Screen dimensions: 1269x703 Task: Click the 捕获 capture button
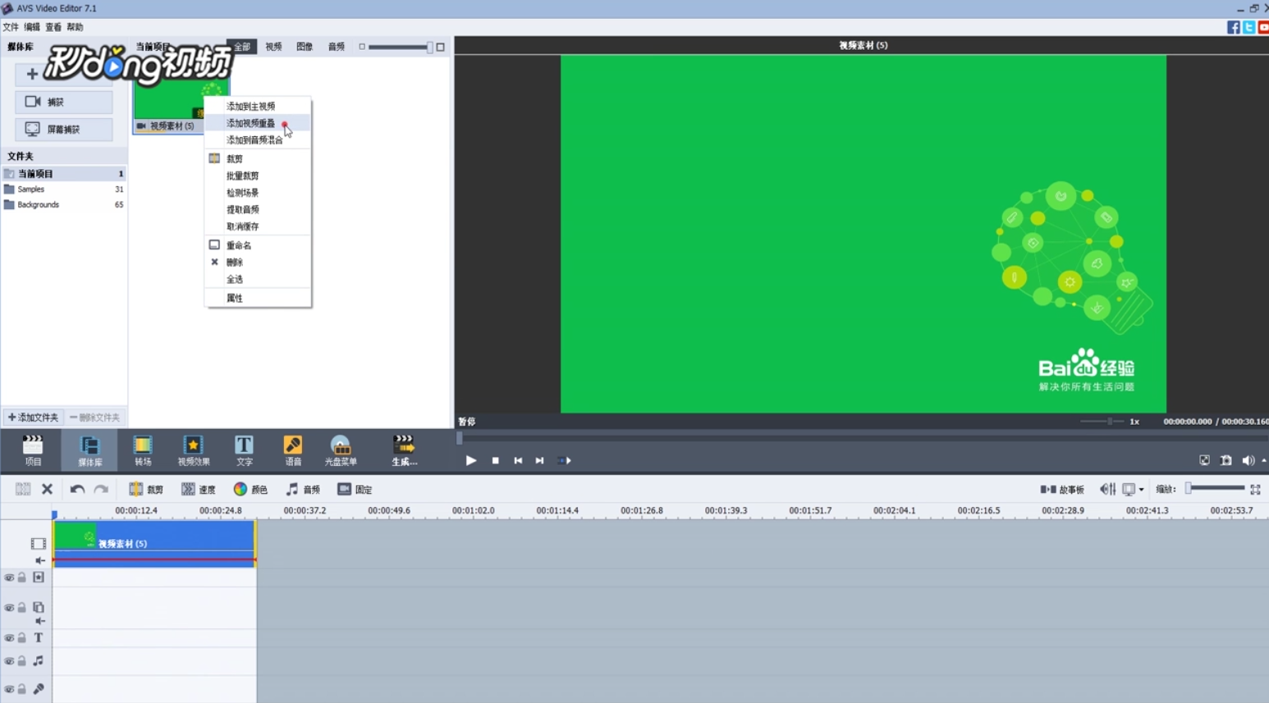63,102
